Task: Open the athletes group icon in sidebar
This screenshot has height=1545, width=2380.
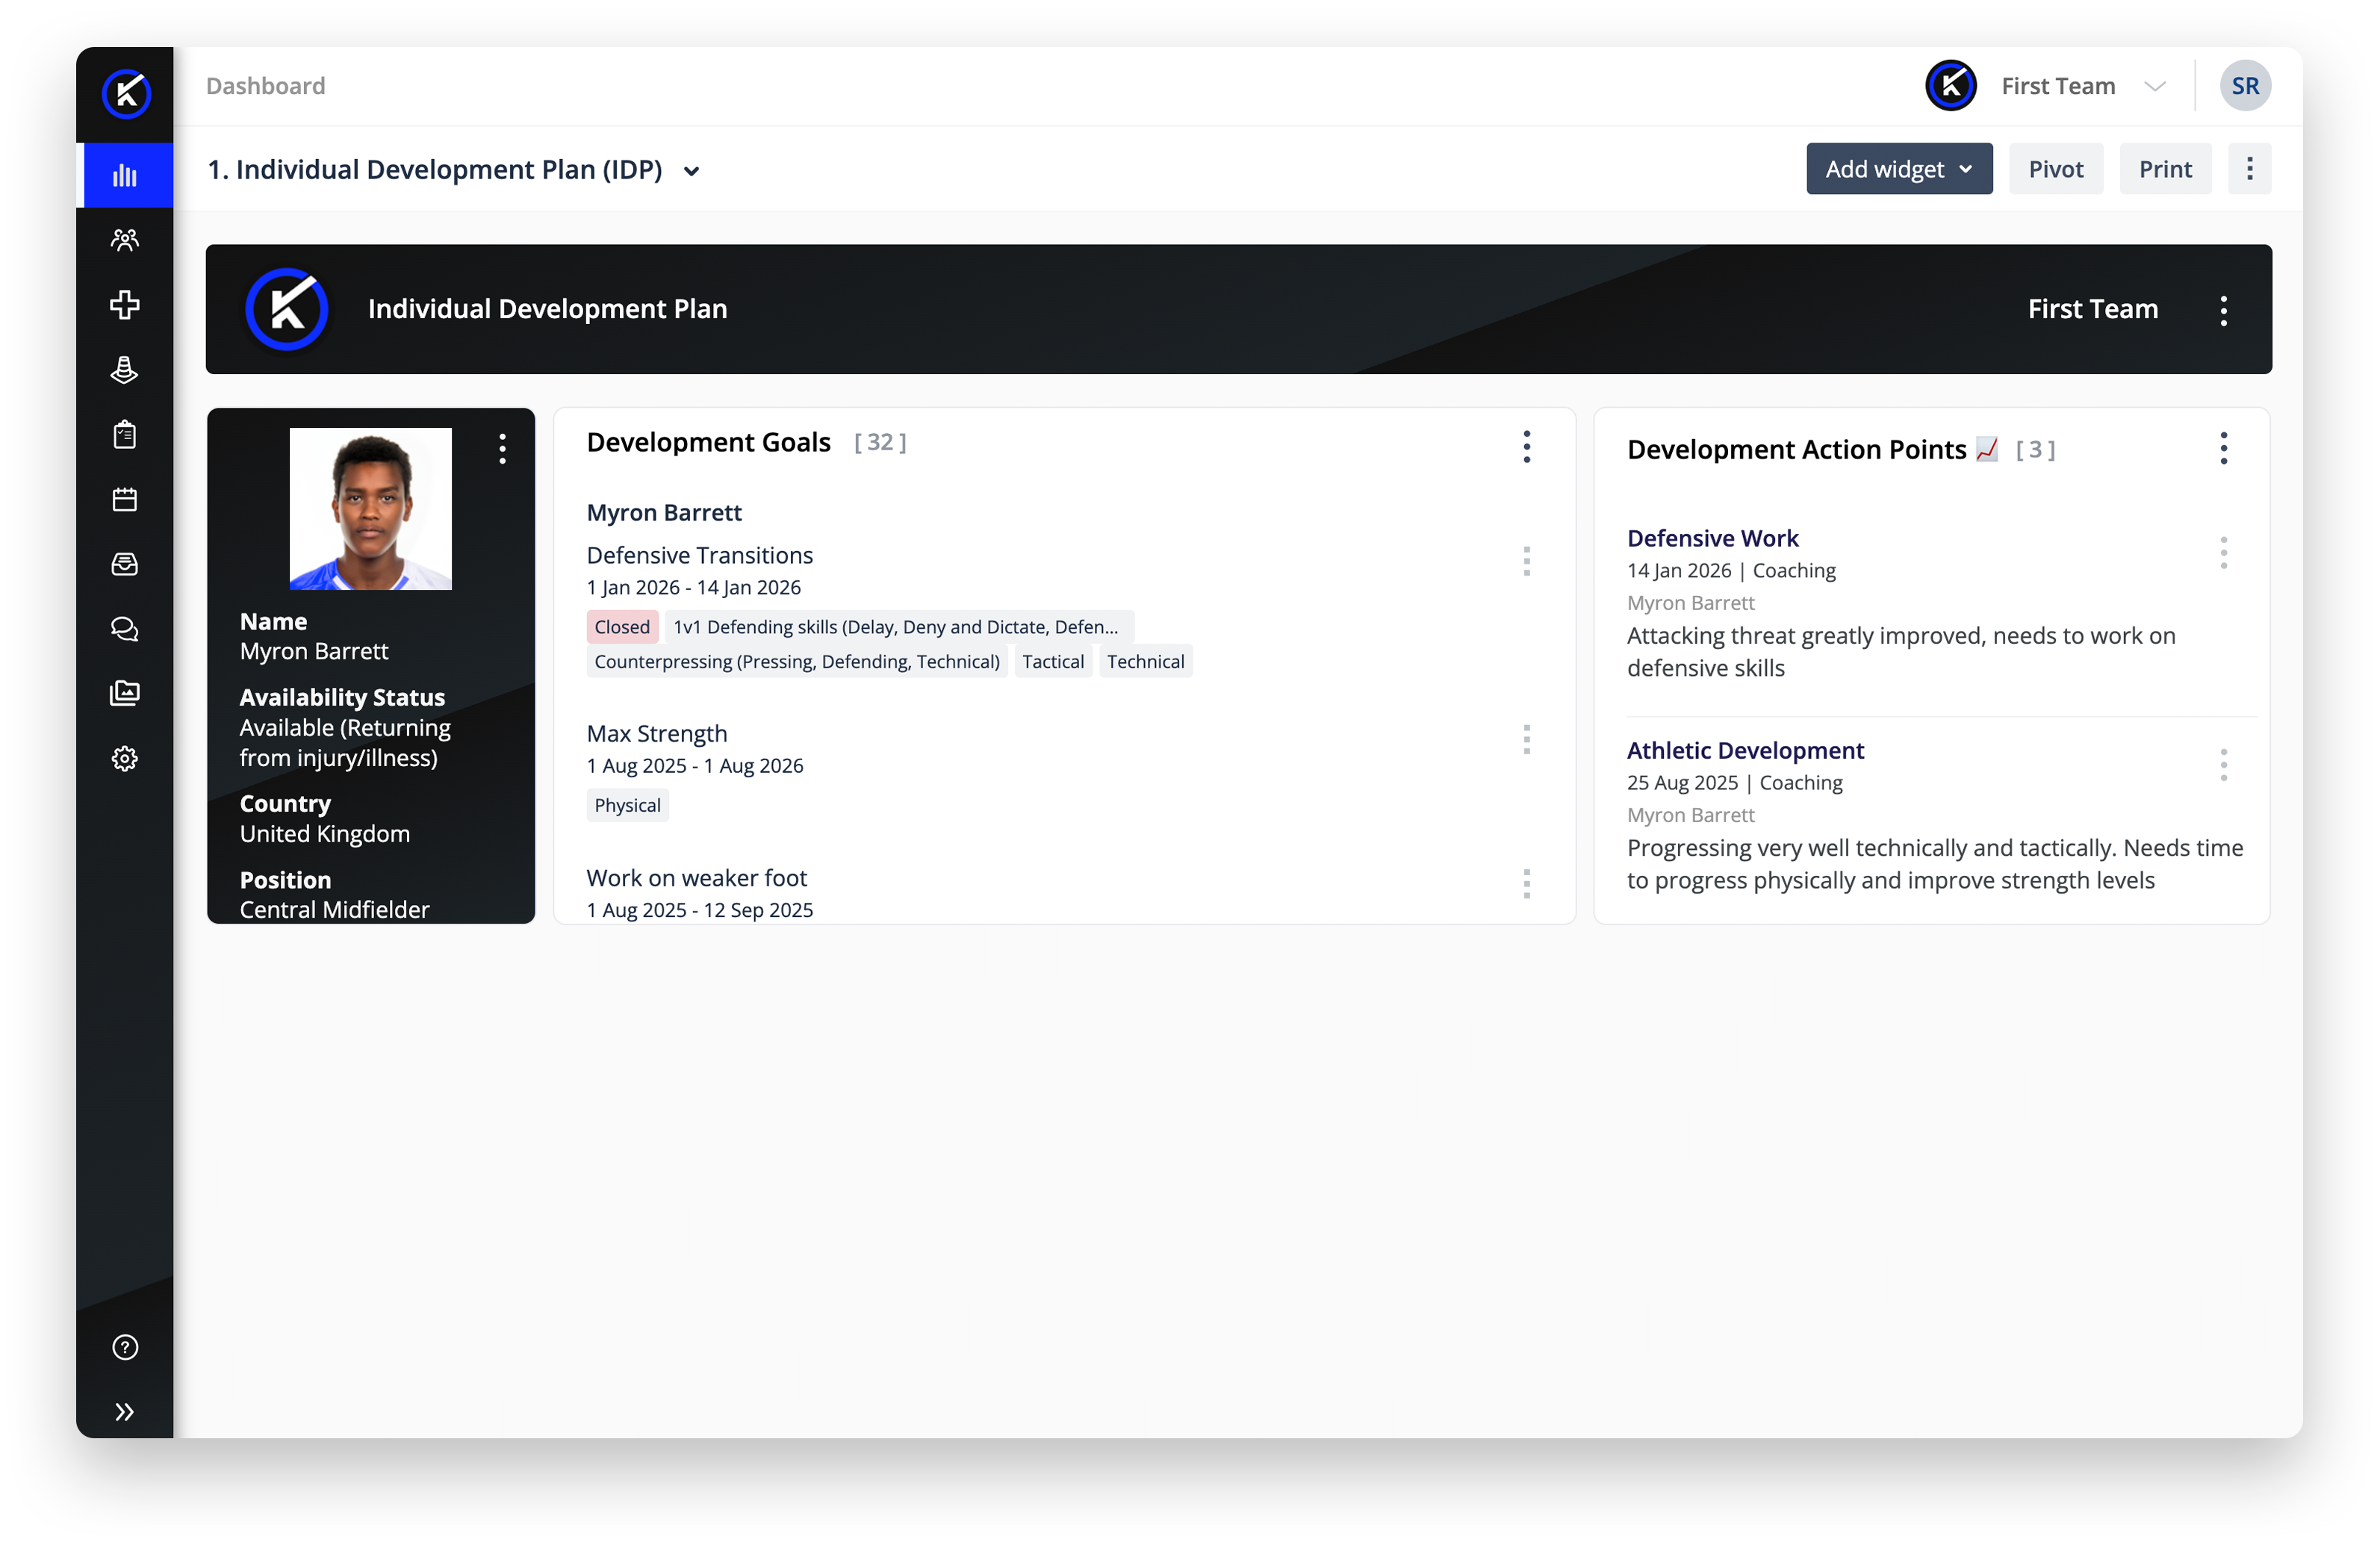Action: 124,240
